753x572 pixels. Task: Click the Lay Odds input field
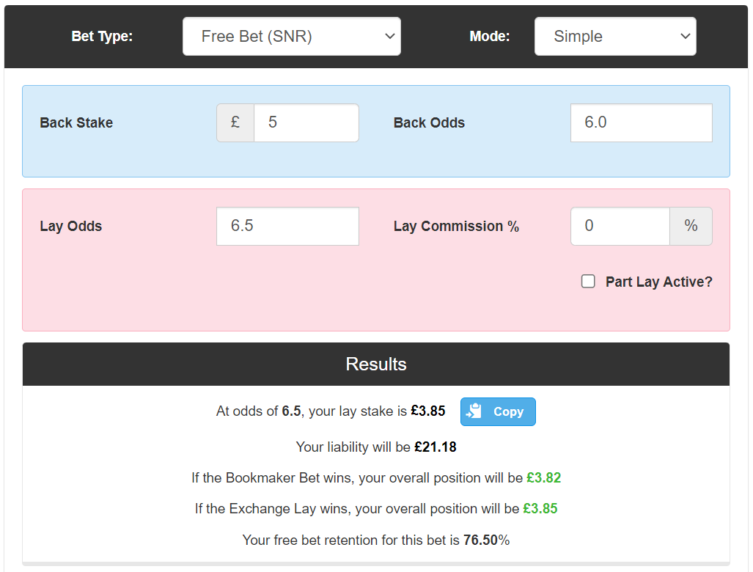tap(287, 226)
